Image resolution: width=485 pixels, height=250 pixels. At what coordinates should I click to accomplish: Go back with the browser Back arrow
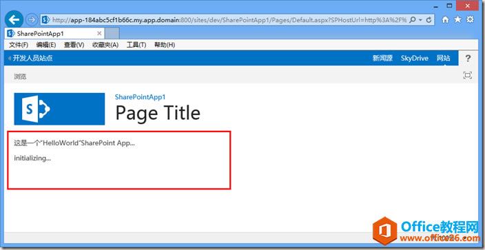[14, 20]
